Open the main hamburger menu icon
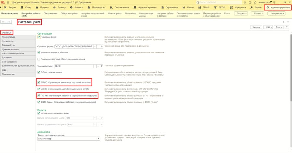This screenshot has height=153, width=292. tap(8, 2)
